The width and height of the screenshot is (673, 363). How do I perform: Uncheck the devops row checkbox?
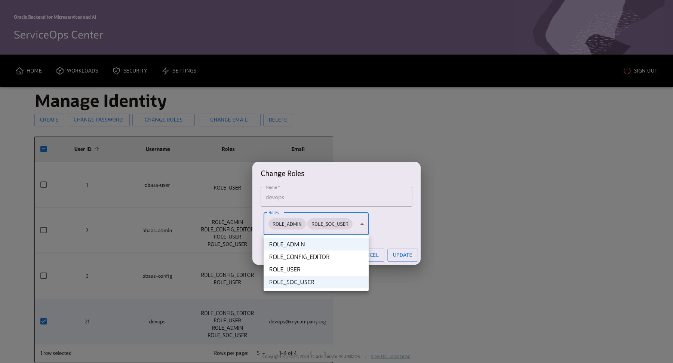pos(44,322)
